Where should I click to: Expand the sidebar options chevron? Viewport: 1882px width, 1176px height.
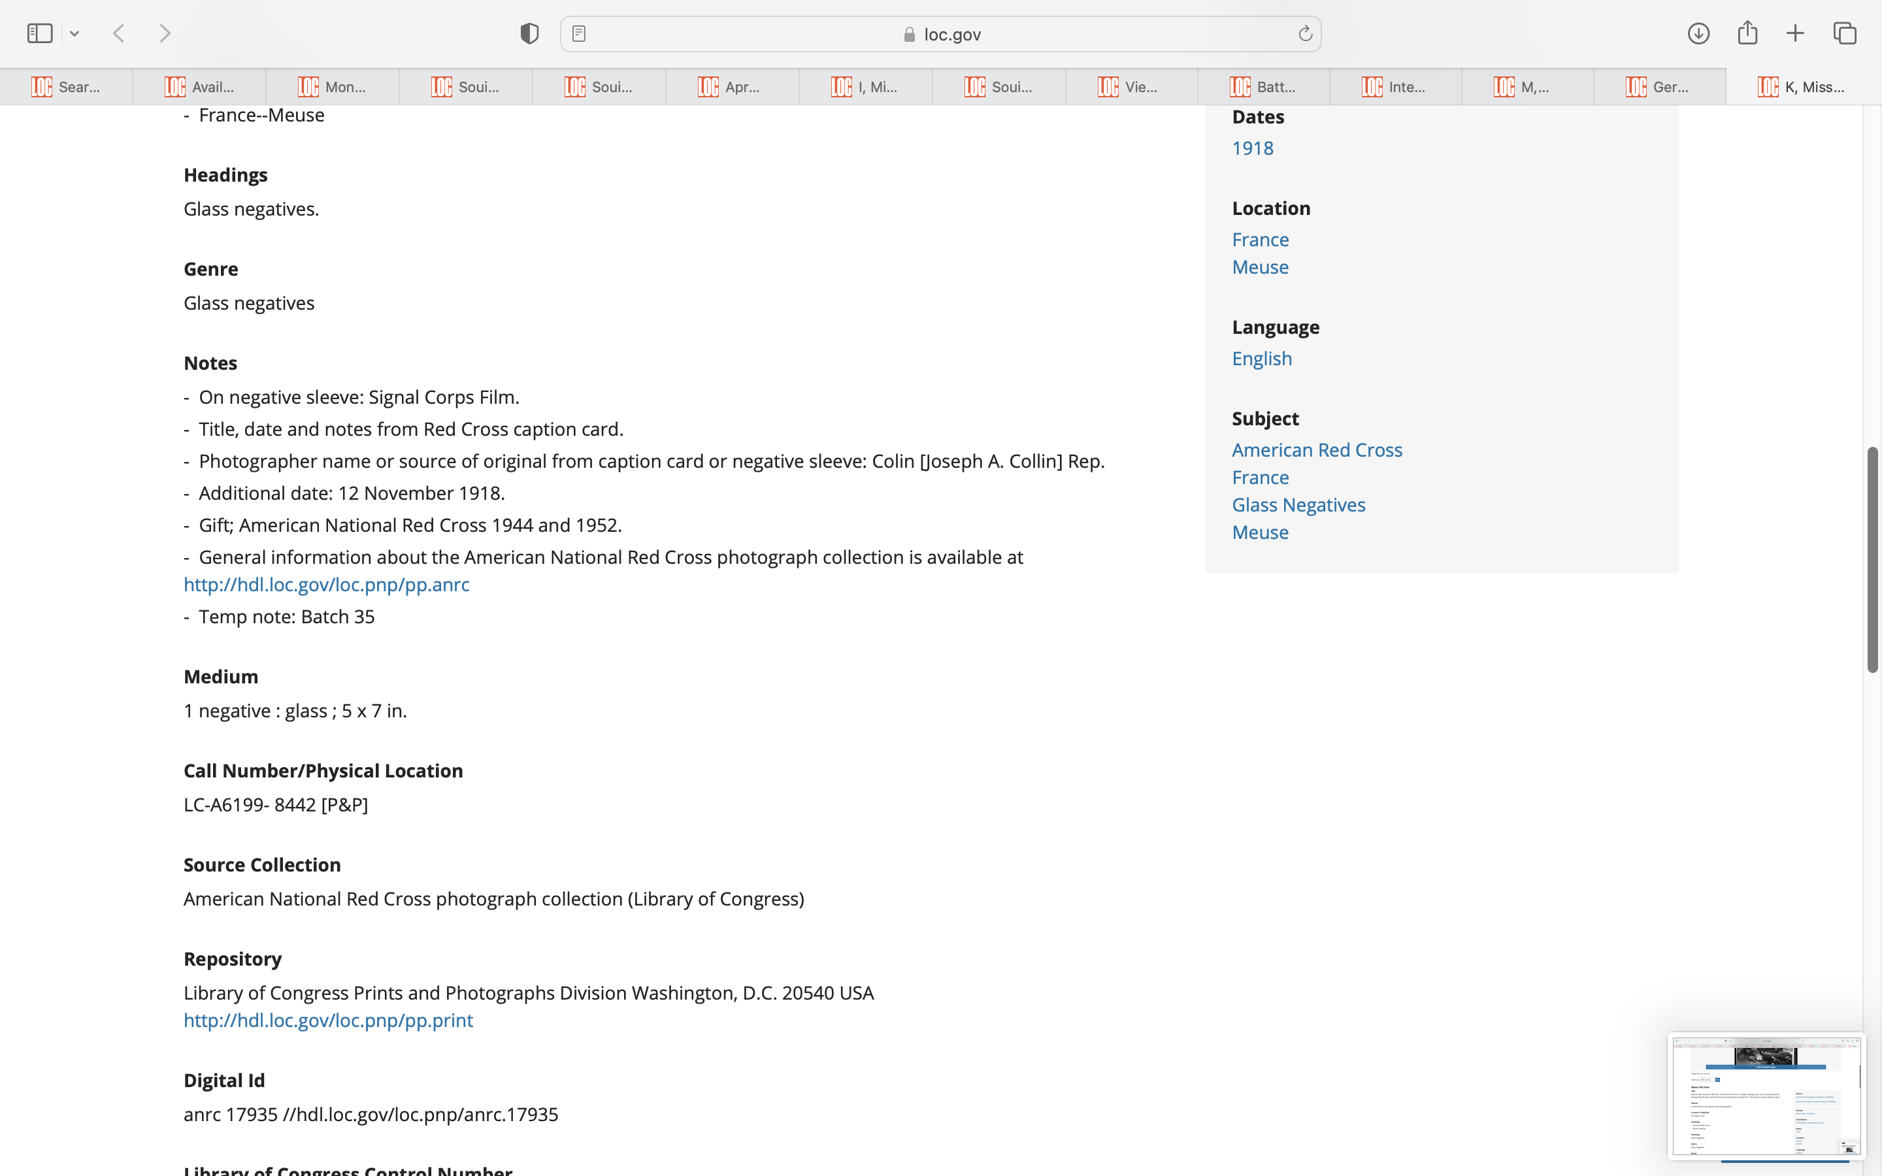click(74, 33)
